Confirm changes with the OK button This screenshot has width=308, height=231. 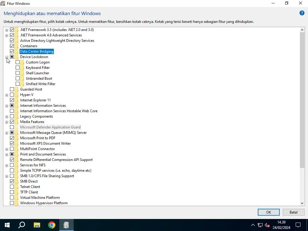269,212
